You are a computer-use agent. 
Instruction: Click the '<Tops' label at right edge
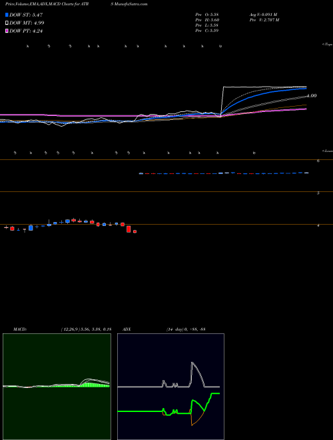click(328, 45)
